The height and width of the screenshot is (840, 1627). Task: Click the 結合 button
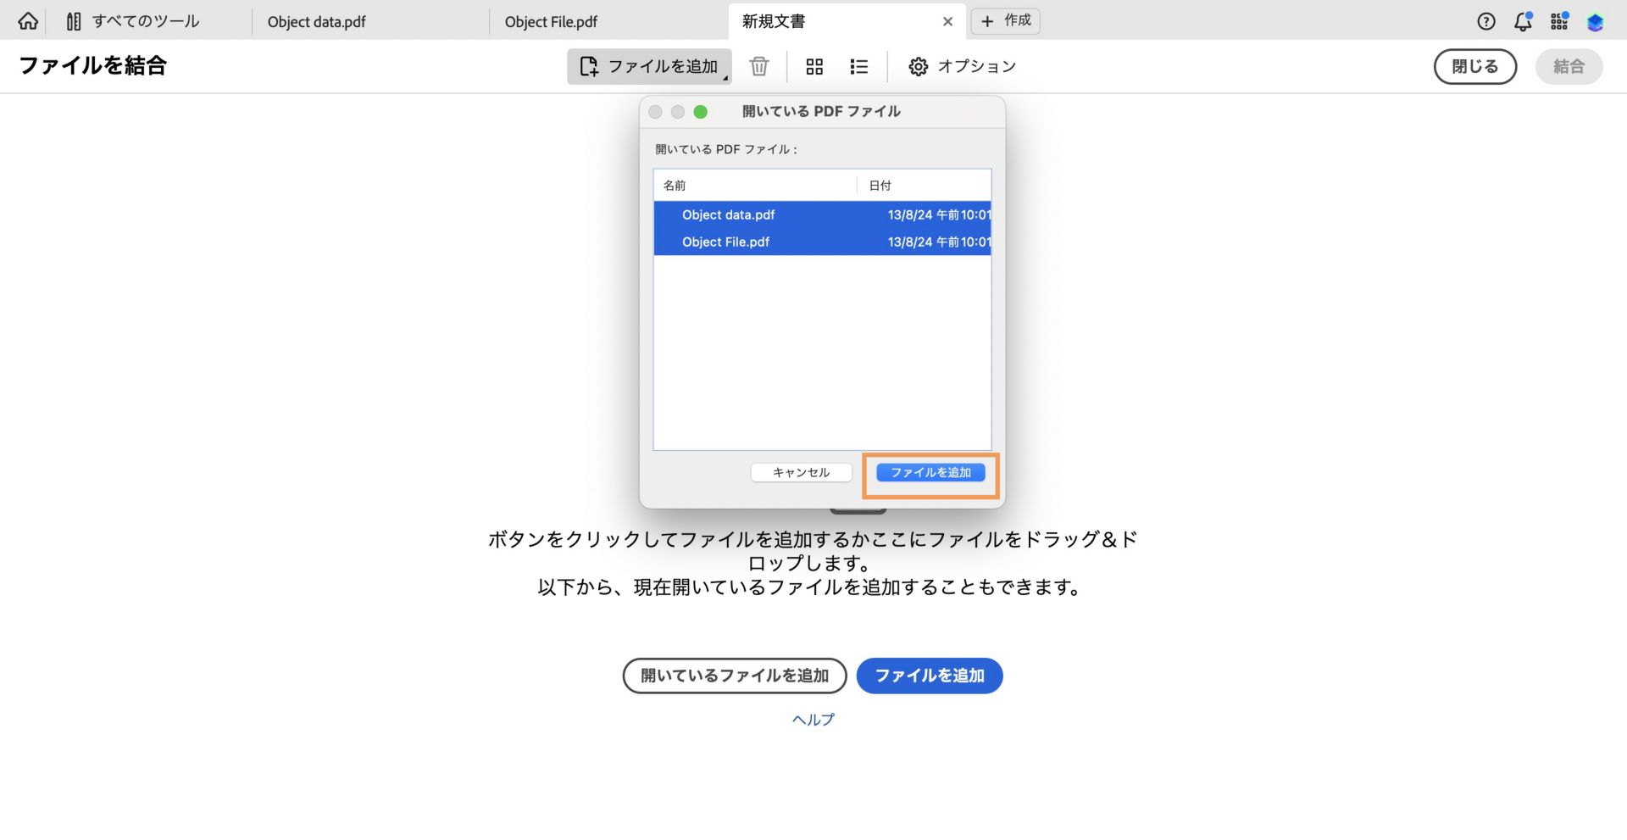point(1569,66)
